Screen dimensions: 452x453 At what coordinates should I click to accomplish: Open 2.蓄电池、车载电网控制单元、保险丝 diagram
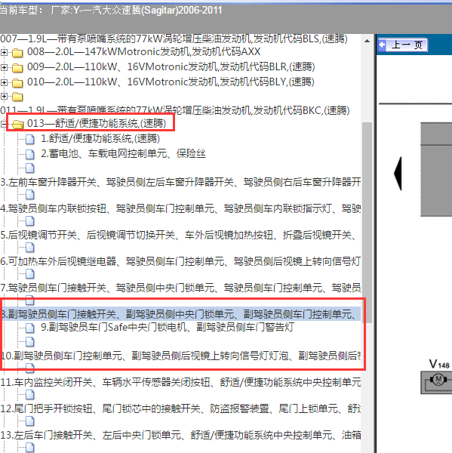(x=123, y=154)
